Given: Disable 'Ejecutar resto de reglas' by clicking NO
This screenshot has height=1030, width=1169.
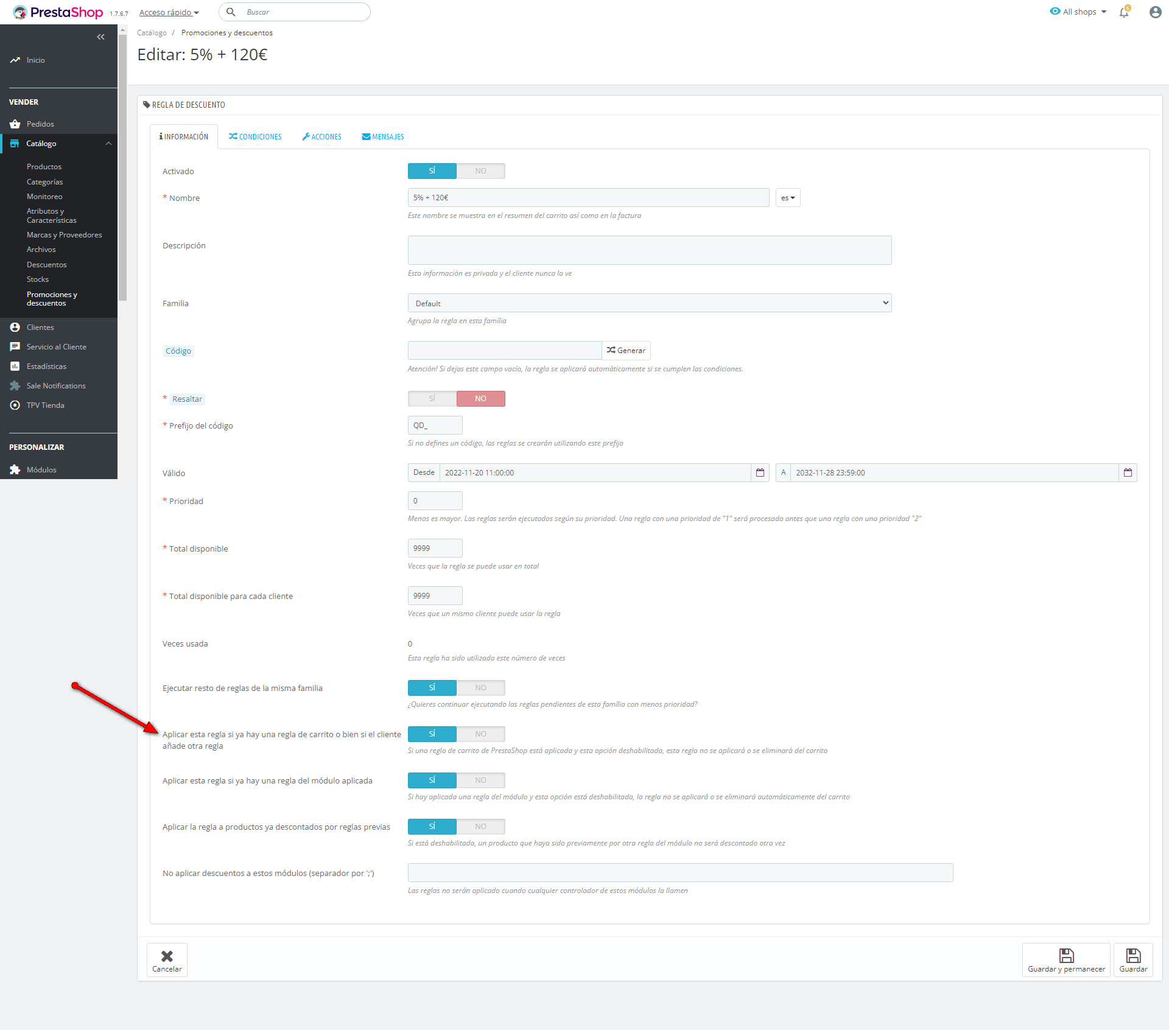Looking at the screenshot, I should (480, 688).
